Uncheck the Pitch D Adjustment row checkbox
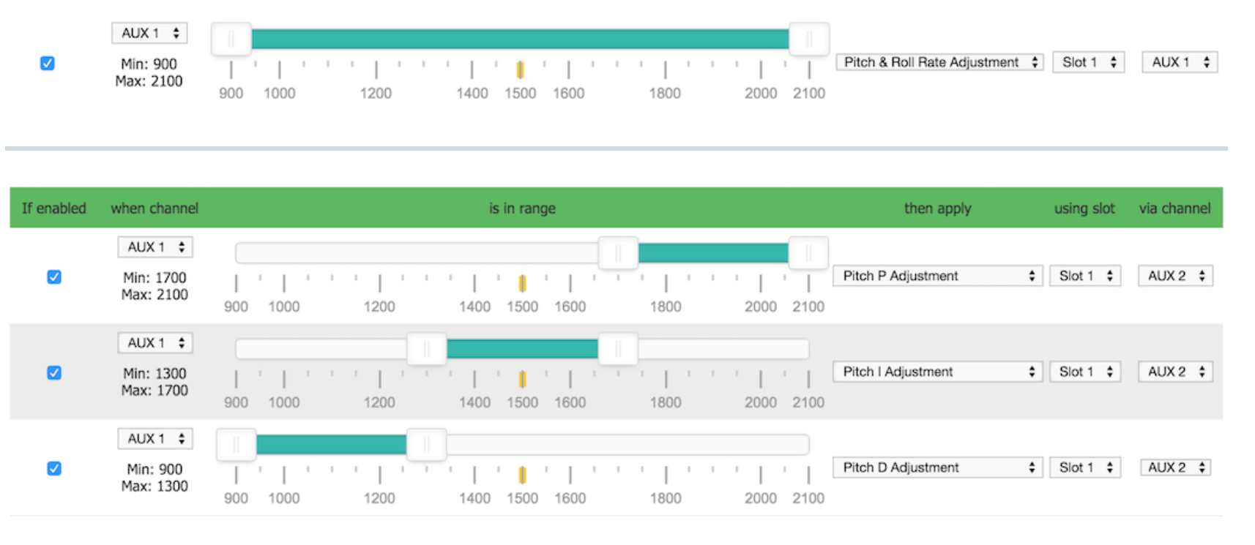1255x545 pixels. point(54,468)
